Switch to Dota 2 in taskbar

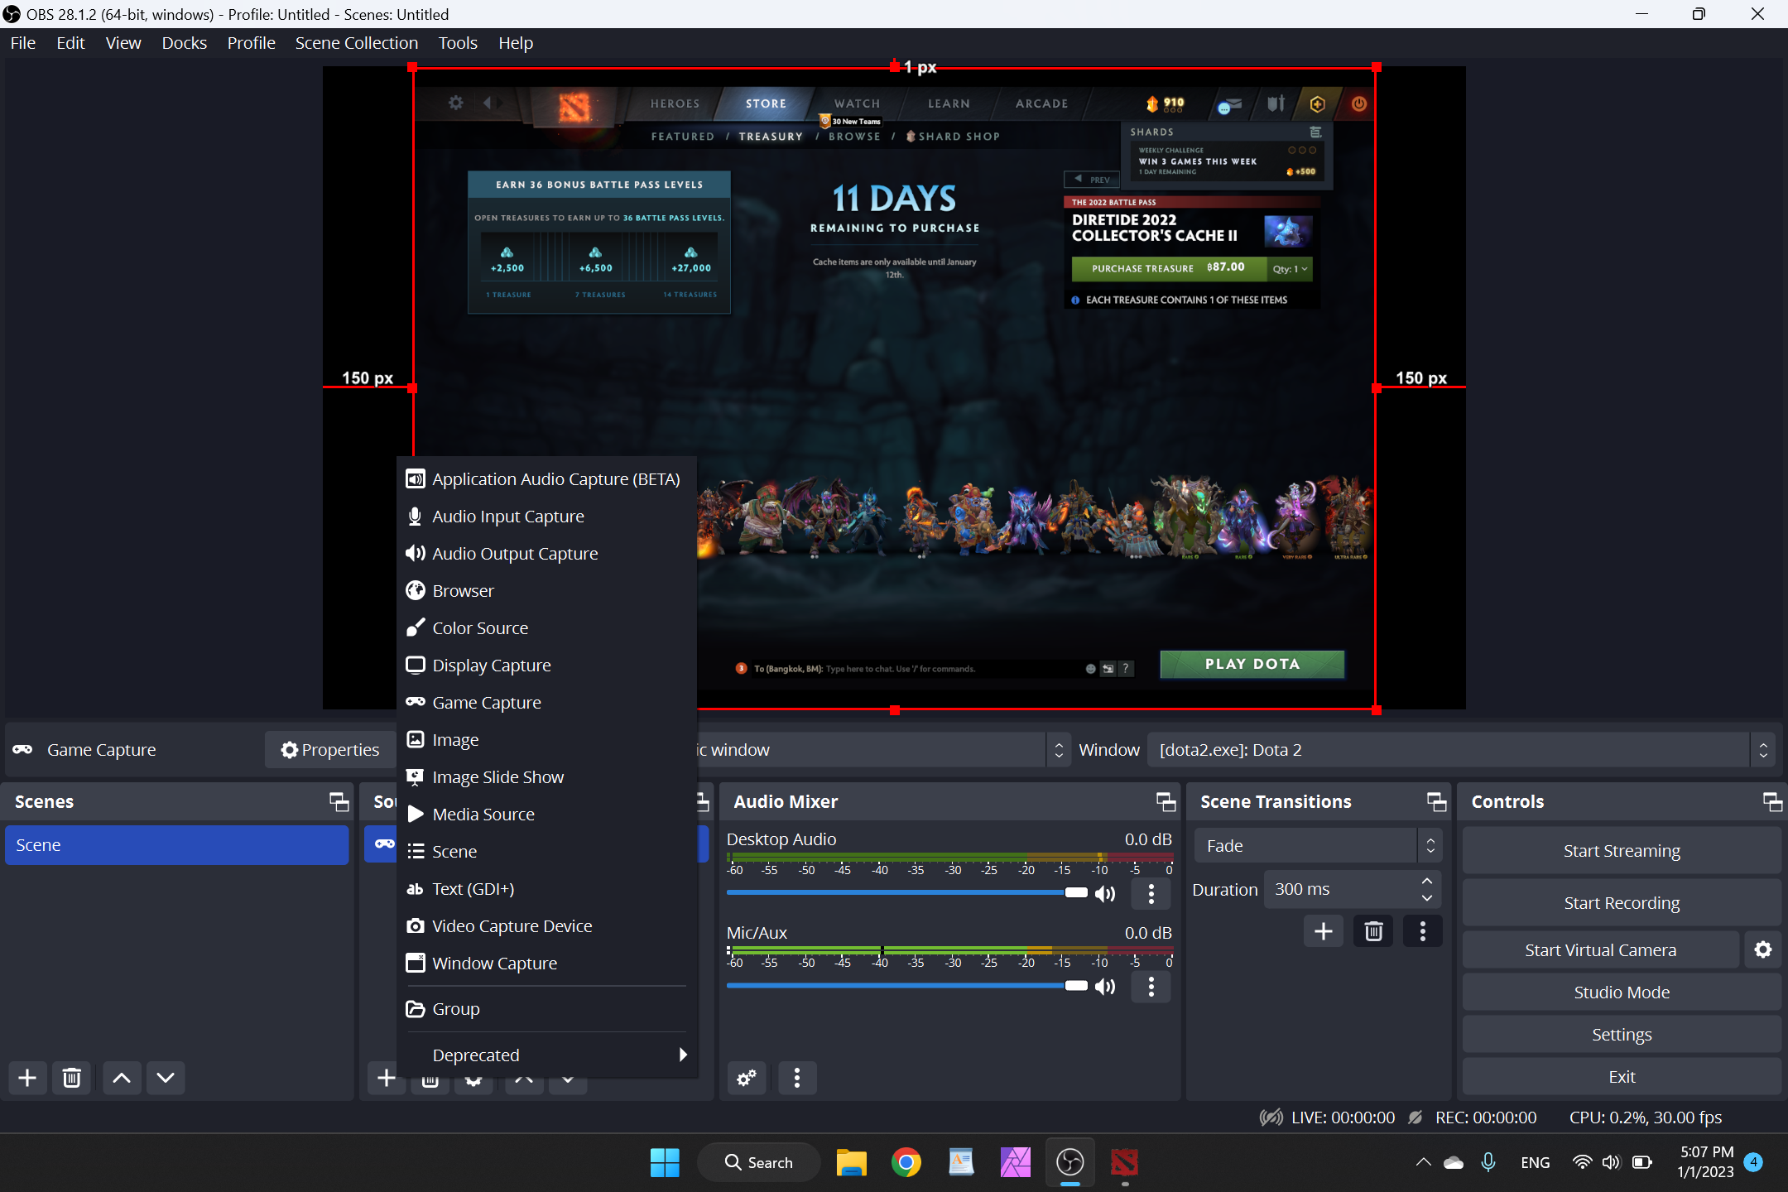1124,1162
